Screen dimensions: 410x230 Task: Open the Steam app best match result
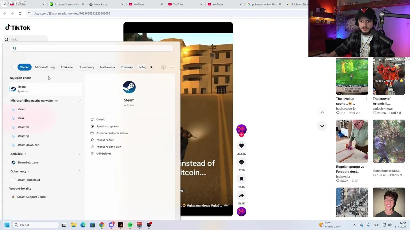pyautogui.click(x=45, y=89)
